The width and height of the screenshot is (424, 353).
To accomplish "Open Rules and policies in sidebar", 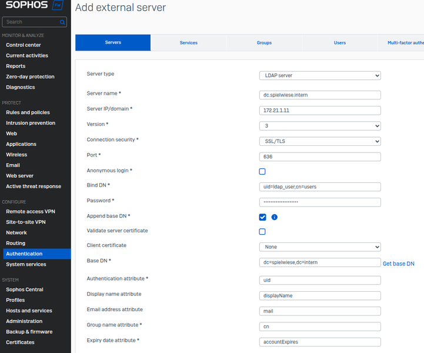I will tap(28, 112).
